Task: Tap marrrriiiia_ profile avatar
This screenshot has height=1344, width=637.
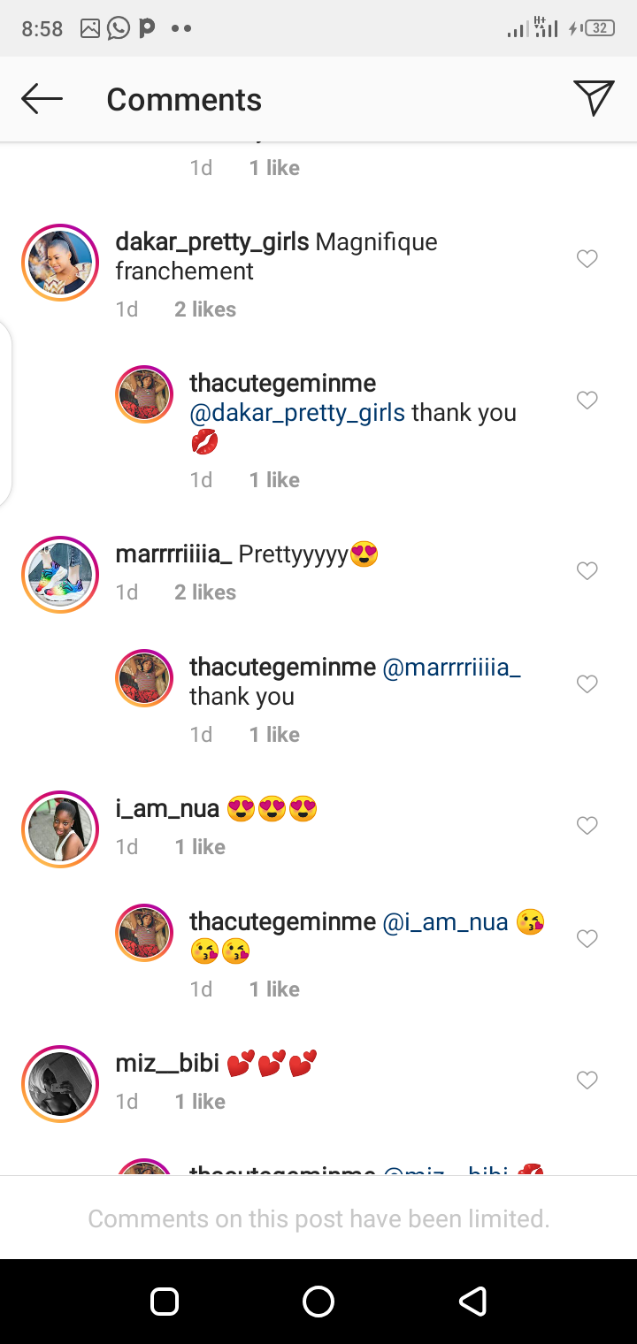Action: click(x=60, y=575)
